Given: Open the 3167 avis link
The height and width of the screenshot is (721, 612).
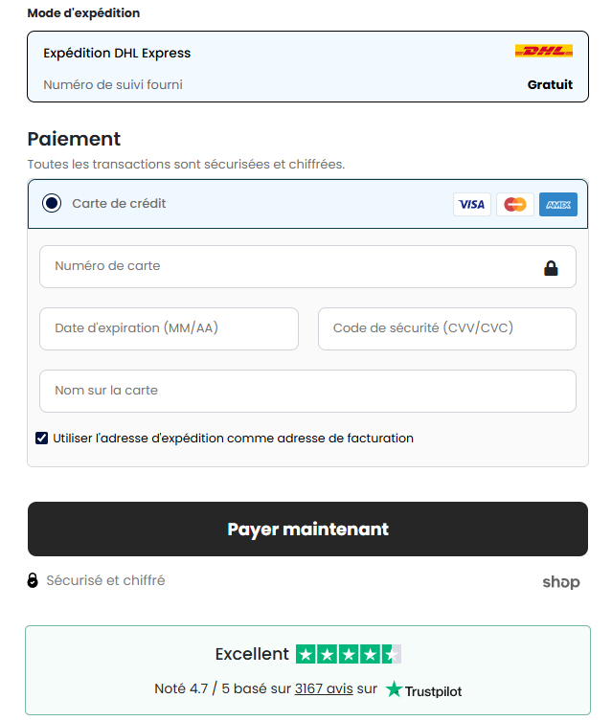Looking at the screenshot, I should pos(324,689).
